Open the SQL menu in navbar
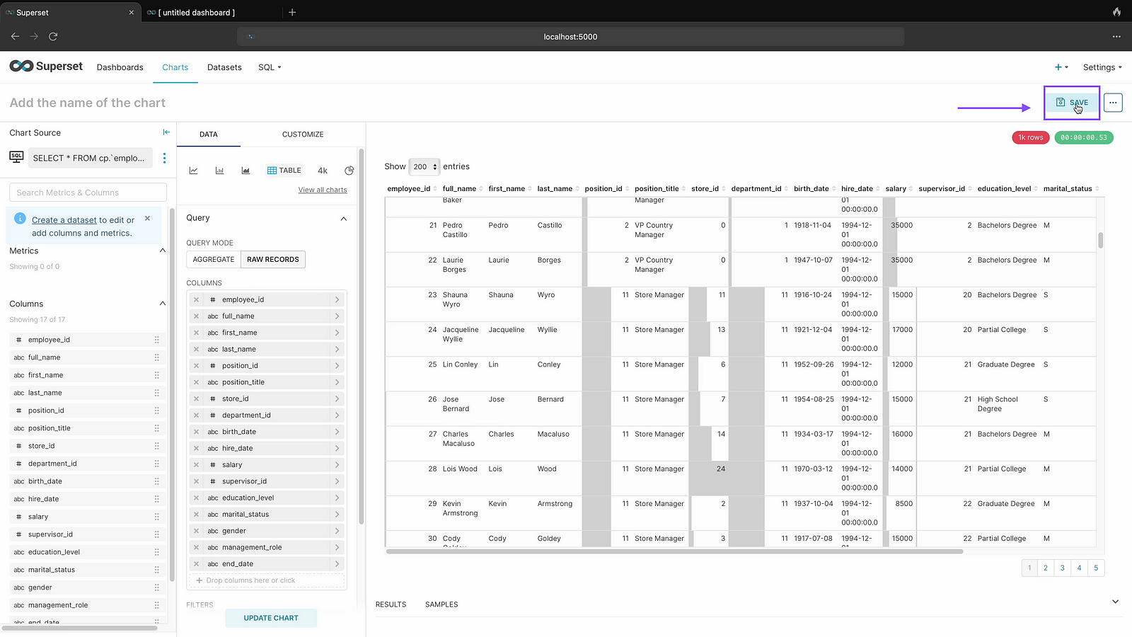Image resolution: width=1132 pixels, height=637 pixels. (270, 67)
